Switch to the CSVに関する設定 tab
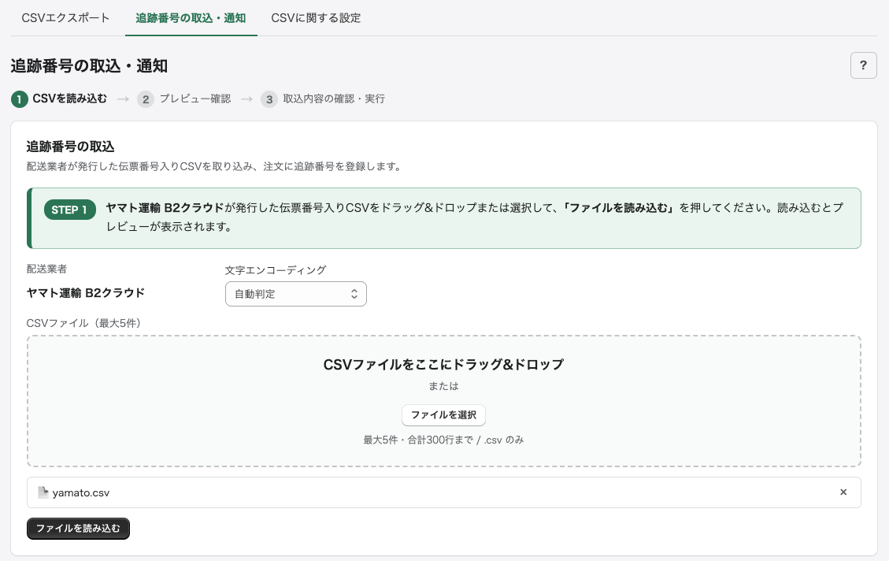This screenshot has height=561, width=889. click(x=316, y=18)
